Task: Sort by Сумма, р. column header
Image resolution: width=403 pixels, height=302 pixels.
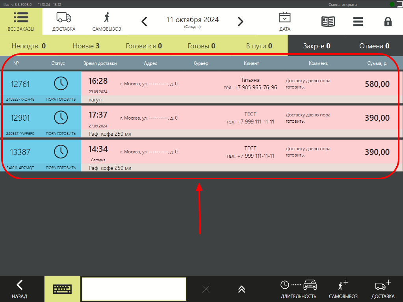Action: tap(377, 63)
